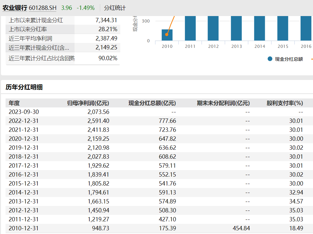Click stock name 农业银行 in header

pos(15,8)
